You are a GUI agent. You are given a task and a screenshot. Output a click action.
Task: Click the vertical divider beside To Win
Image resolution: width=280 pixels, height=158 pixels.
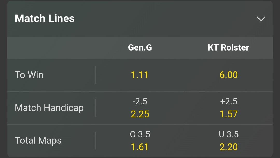point(95,75)
